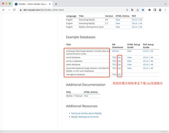The image size is (169, 133).
Task: Download Zip for world database
Action: (x=119, y=57)
